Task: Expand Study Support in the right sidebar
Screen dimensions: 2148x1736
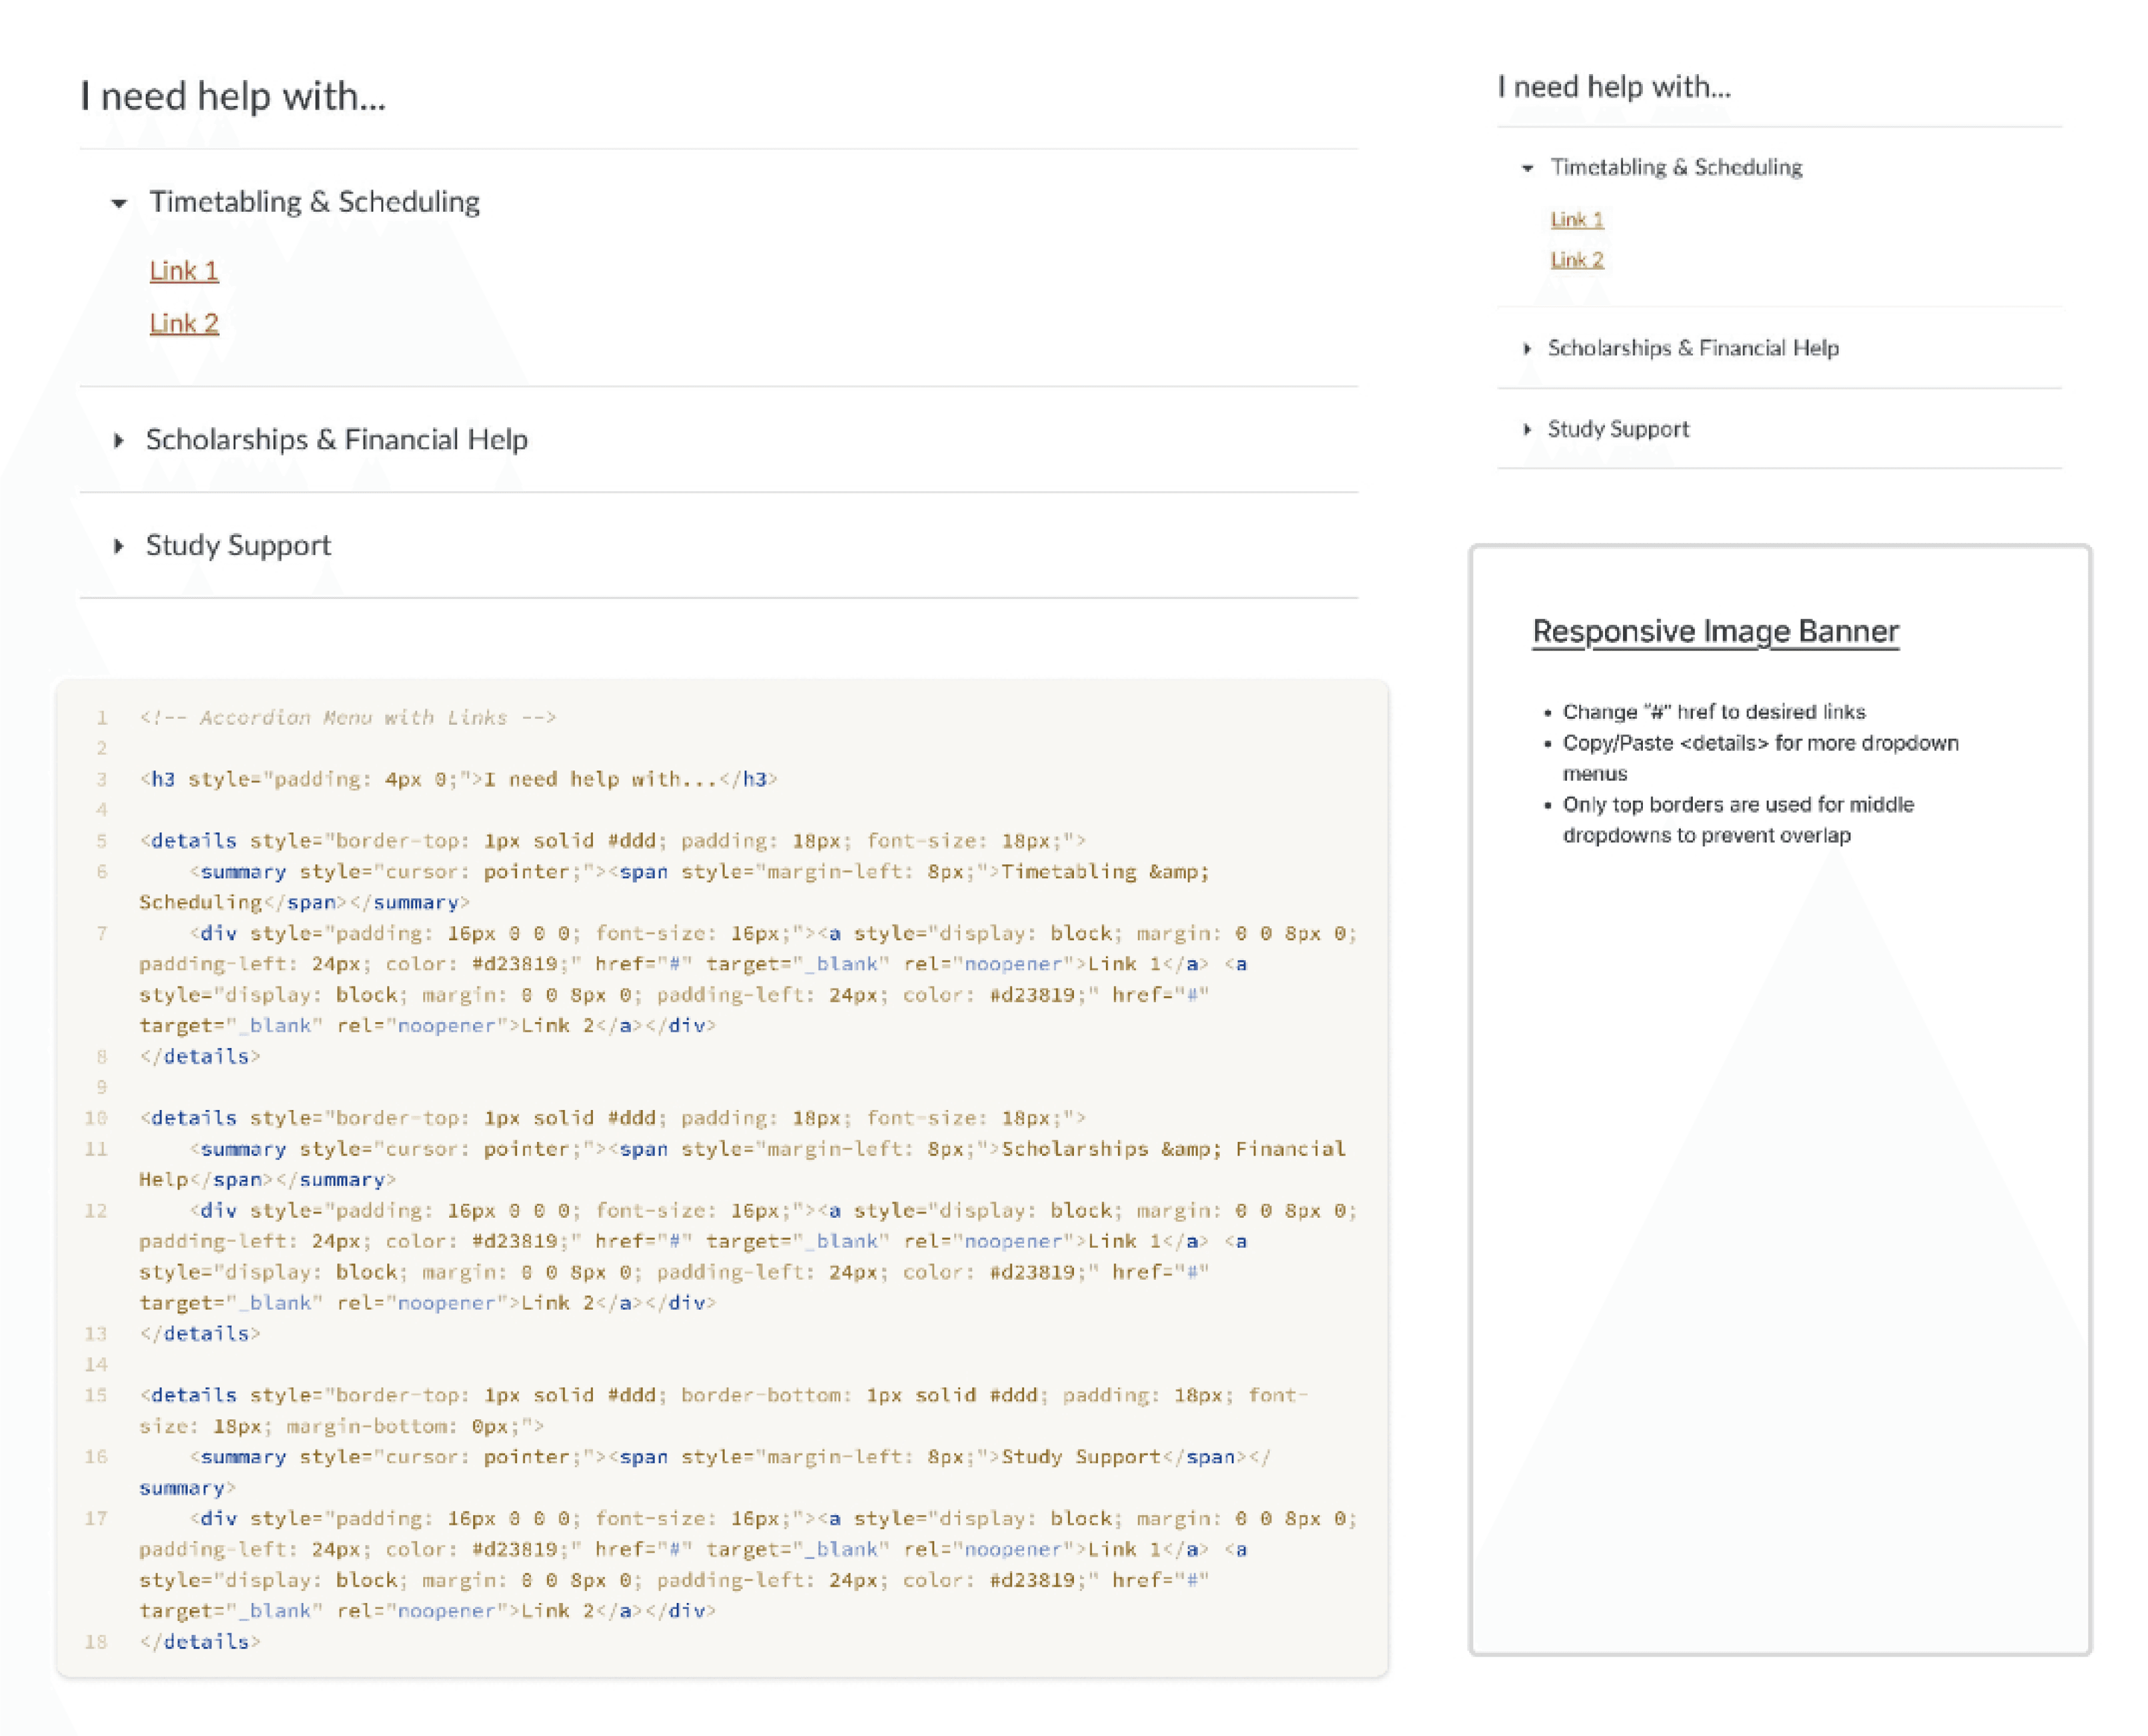Action: click(1618, 428)
